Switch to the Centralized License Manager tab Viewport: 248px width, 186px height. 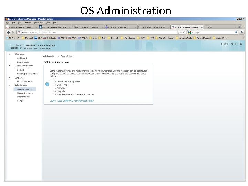coord(154,27)
